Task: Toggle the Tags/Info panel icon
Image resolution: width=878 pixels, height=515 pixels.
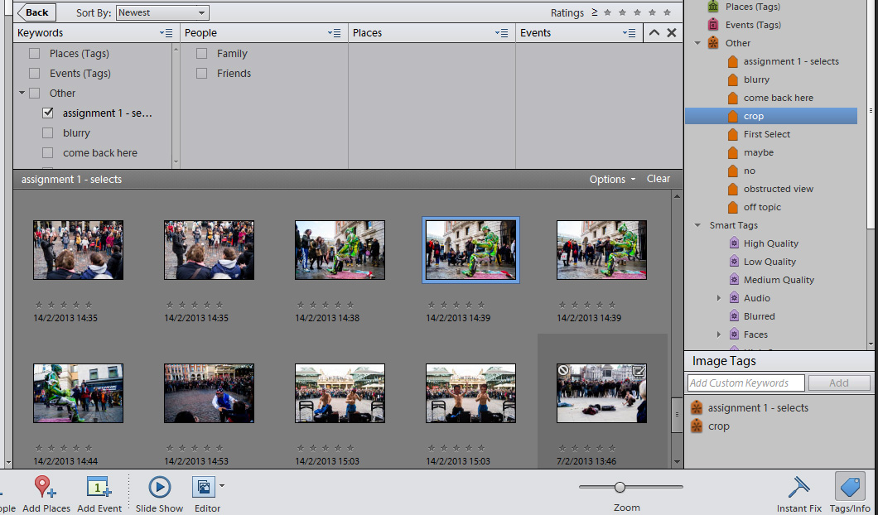Action: coord(850,487)
